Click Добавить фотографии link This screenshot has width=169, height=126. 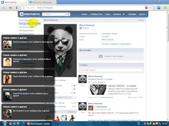coord(114,56)
